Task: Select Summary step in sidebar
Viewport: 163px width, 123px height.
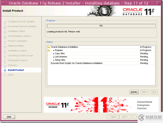Action: [12, 65]
